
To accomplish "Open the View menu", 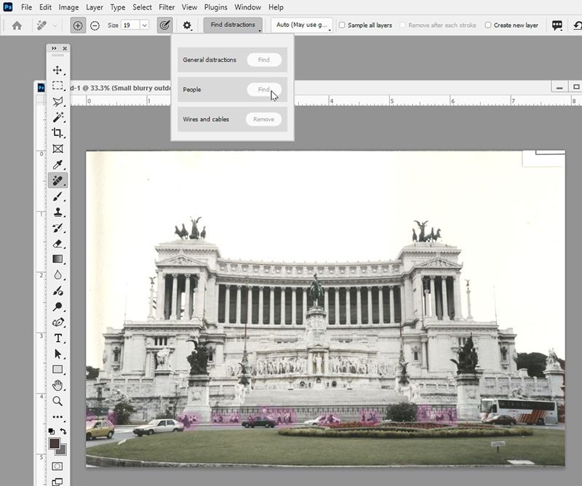I will pos(189,7).
